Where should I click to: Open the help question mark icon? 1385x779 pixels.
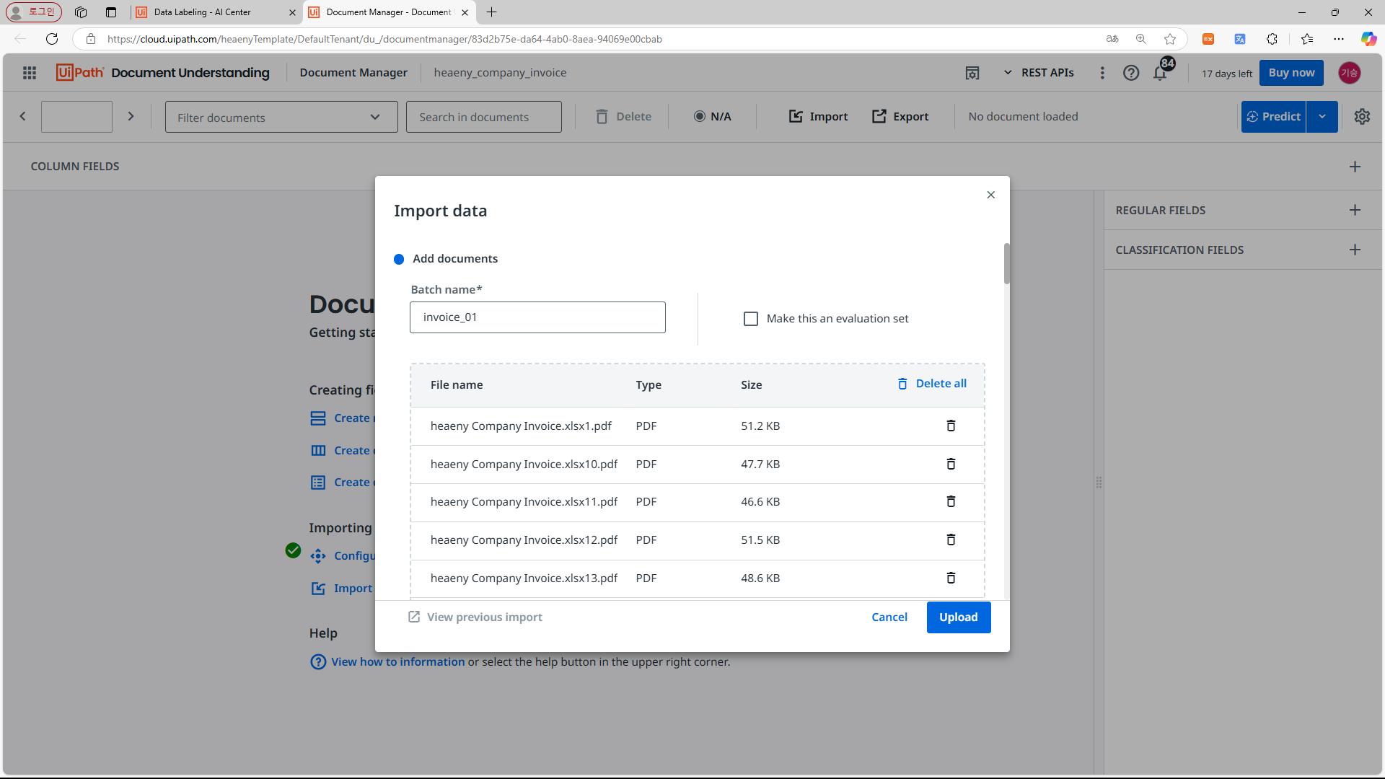pos(1130,73)
